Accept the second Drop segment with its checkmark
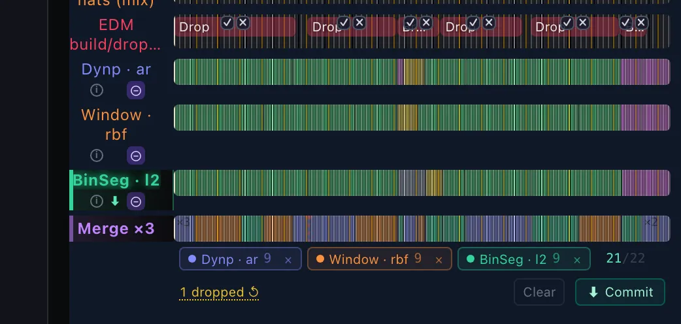This screenshot has height=324, width=681. [x=344, y=23]
